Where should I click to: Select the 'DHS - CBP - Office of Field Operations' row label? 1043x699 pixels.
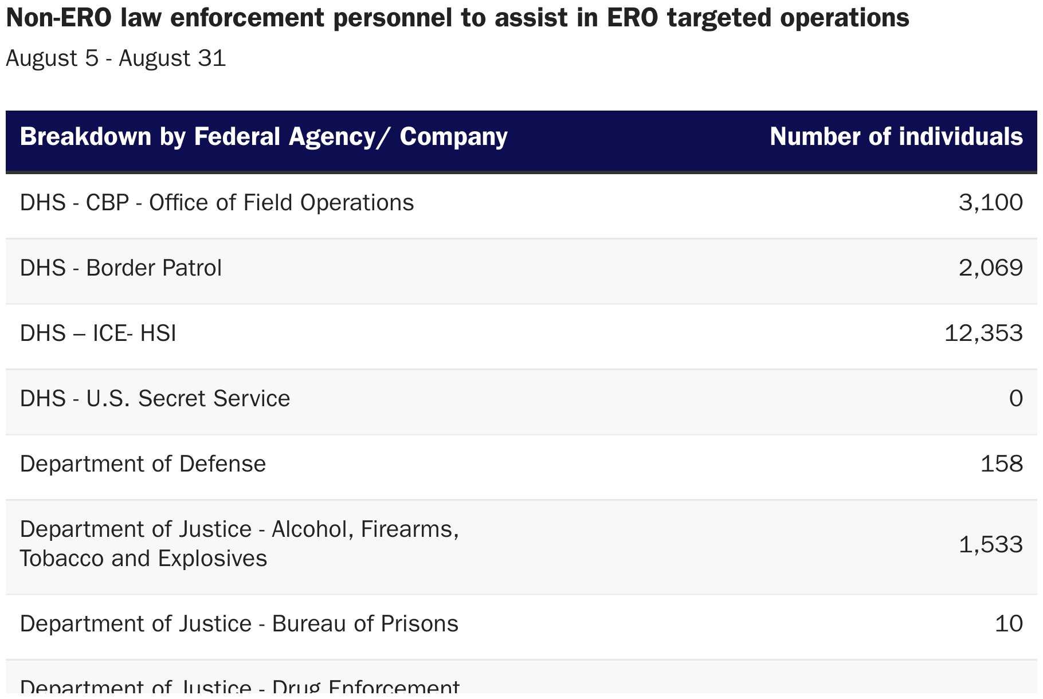click(x=217, y=203)
